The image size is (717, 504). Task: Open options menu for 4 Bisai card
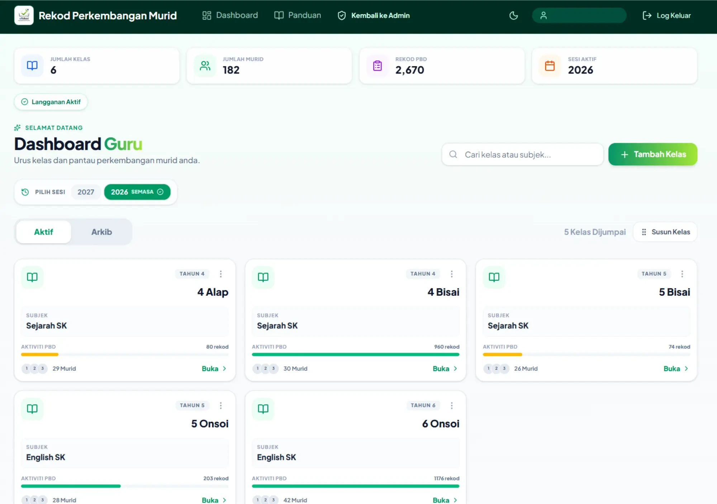pyautogui.click(x=452, y=274)
